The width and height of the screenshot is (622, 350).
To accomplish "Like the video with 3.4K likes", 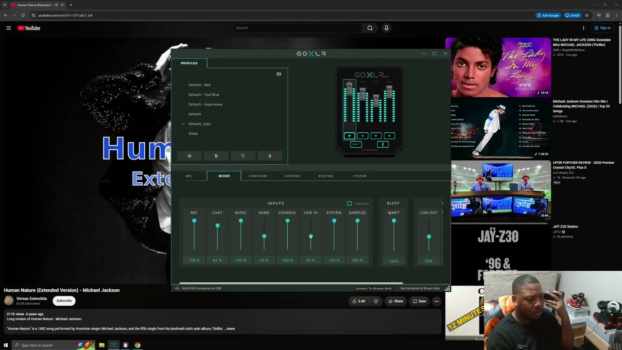I will (x=359, y=301).
